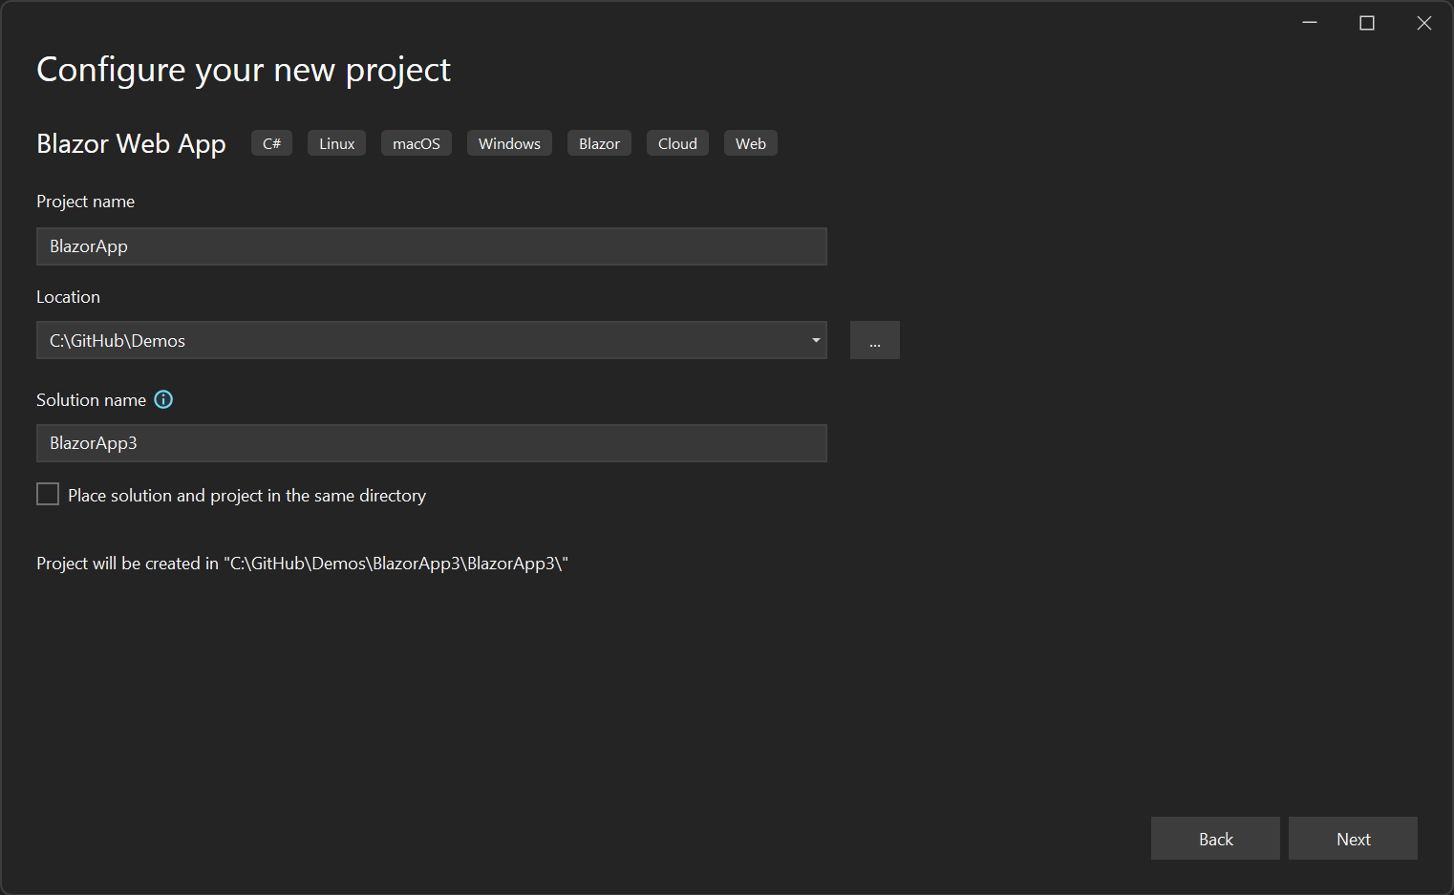Click the Windows platform tag

click(x=509, y=142)
